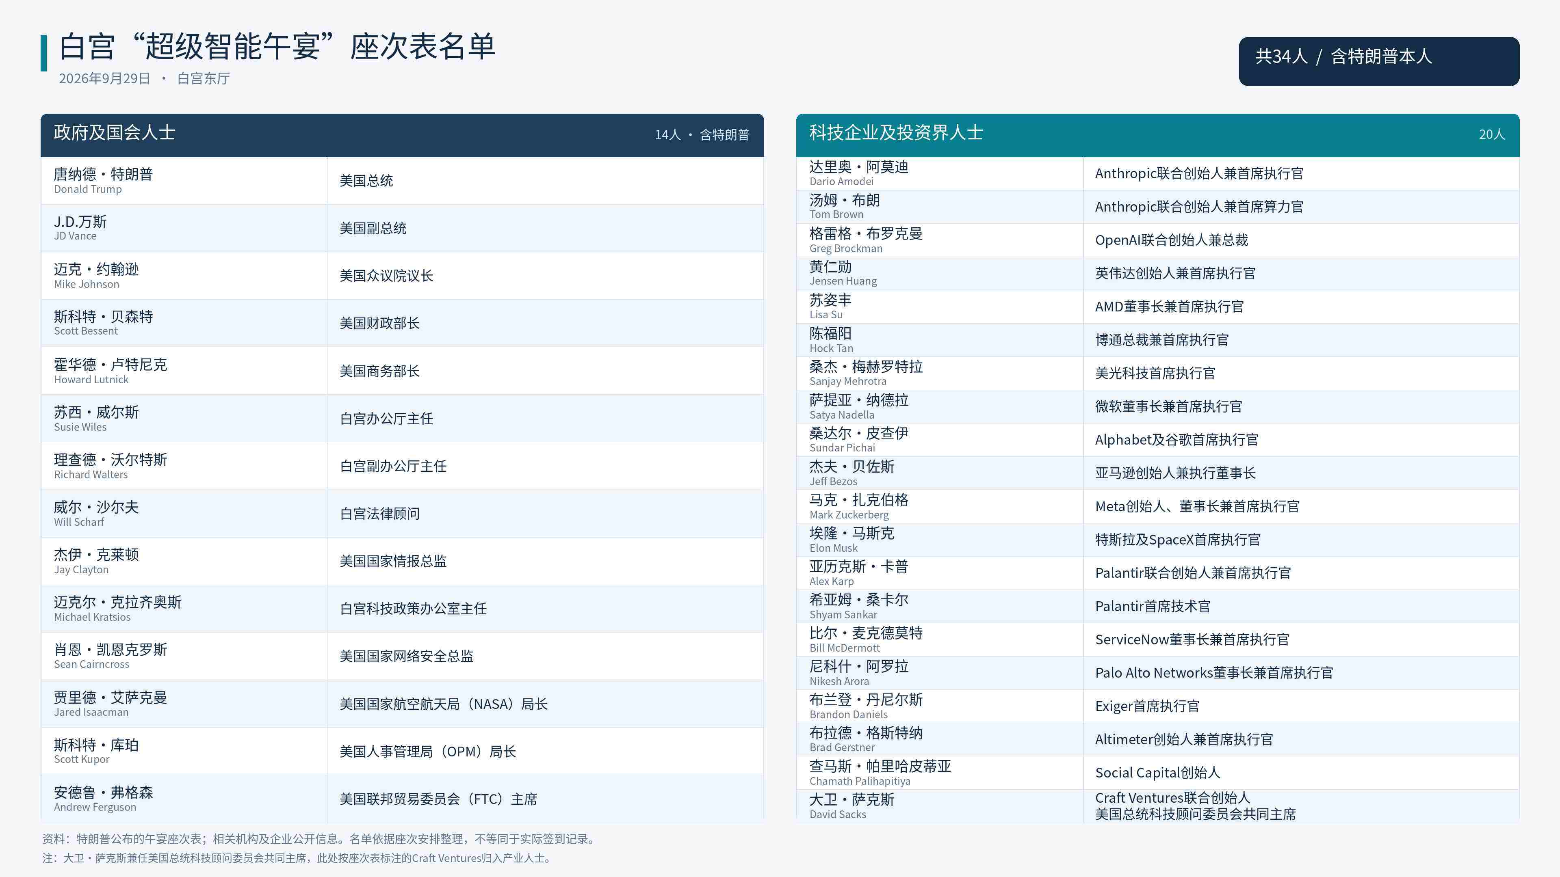Click the English name Jay Clayton
The height and width of the screenshot is (877, 1560).
pyautogui.click(x=81, y=570)
